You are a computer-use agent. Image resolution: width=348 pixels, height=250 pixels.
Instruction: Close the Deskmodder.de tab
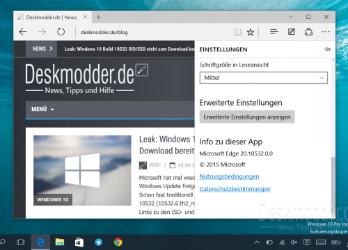click(85, 17)
